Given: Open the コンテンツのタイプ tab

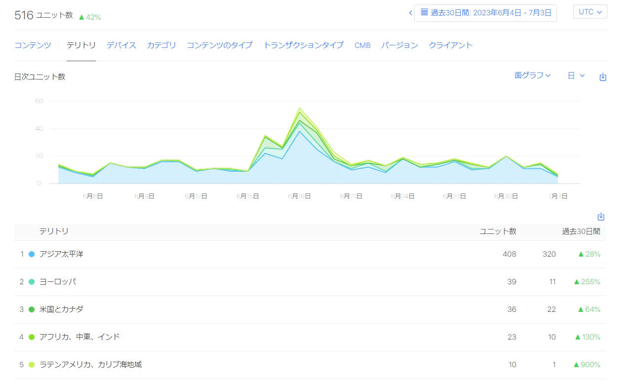Looking at the screenshot, I should (219, 45).
